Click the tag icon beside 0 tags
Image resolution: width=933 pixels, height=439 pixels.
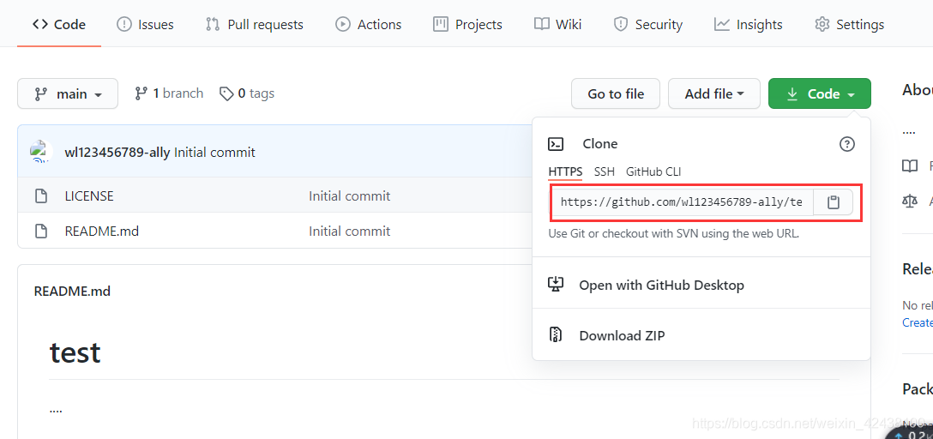coord(226,93)
